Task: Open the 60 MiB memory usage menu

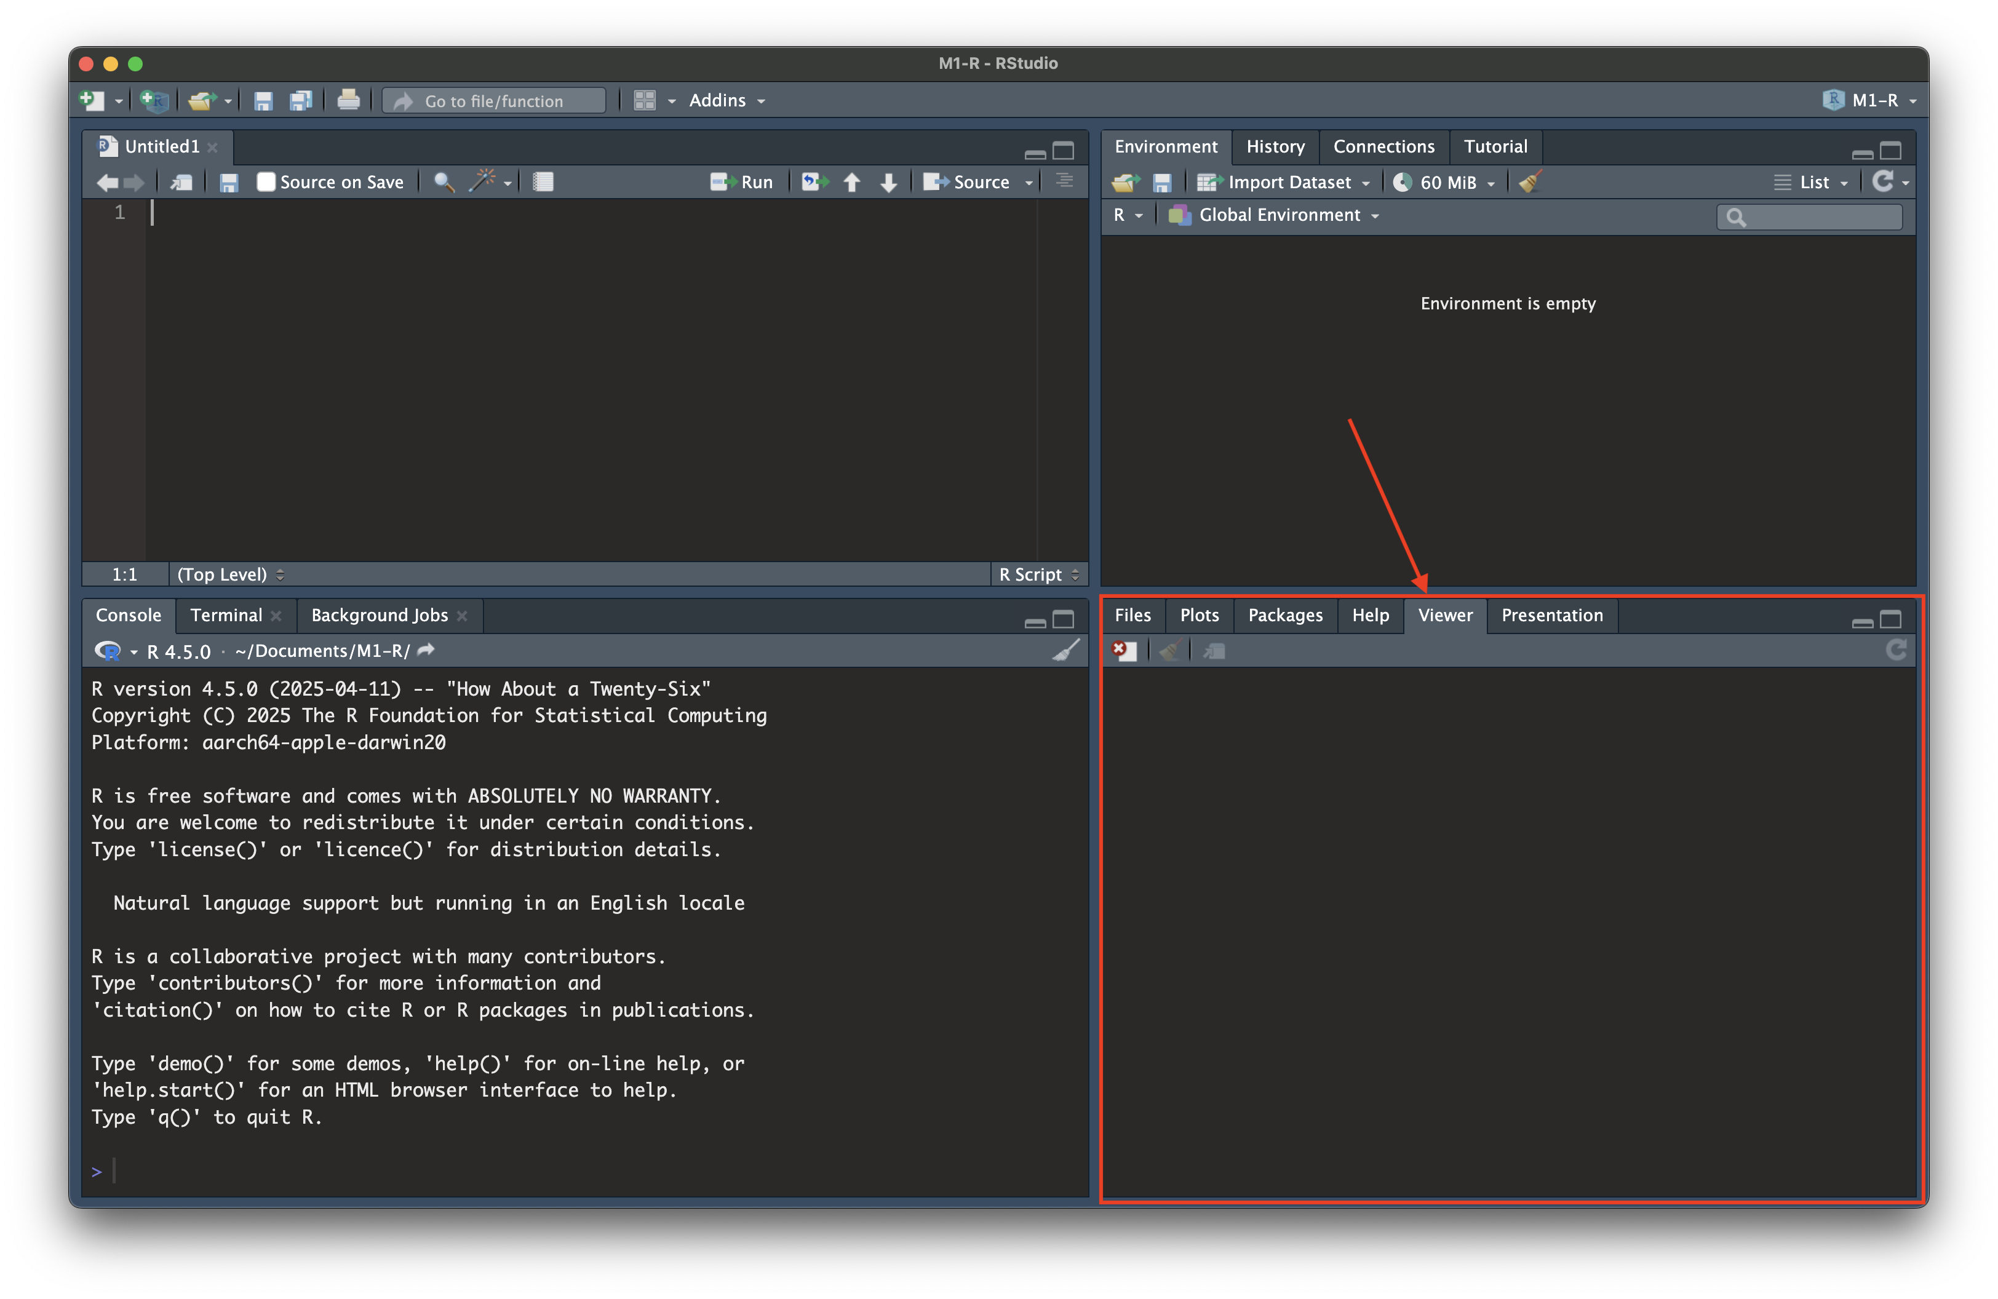Action: [x=1444, y=182]
